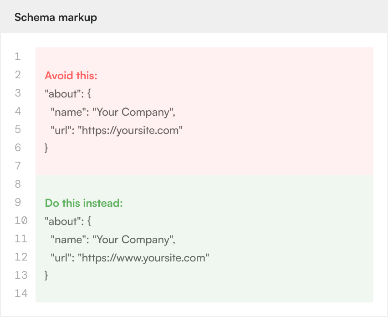Click the "https://yoursite.com" url line

coord(116,130)
